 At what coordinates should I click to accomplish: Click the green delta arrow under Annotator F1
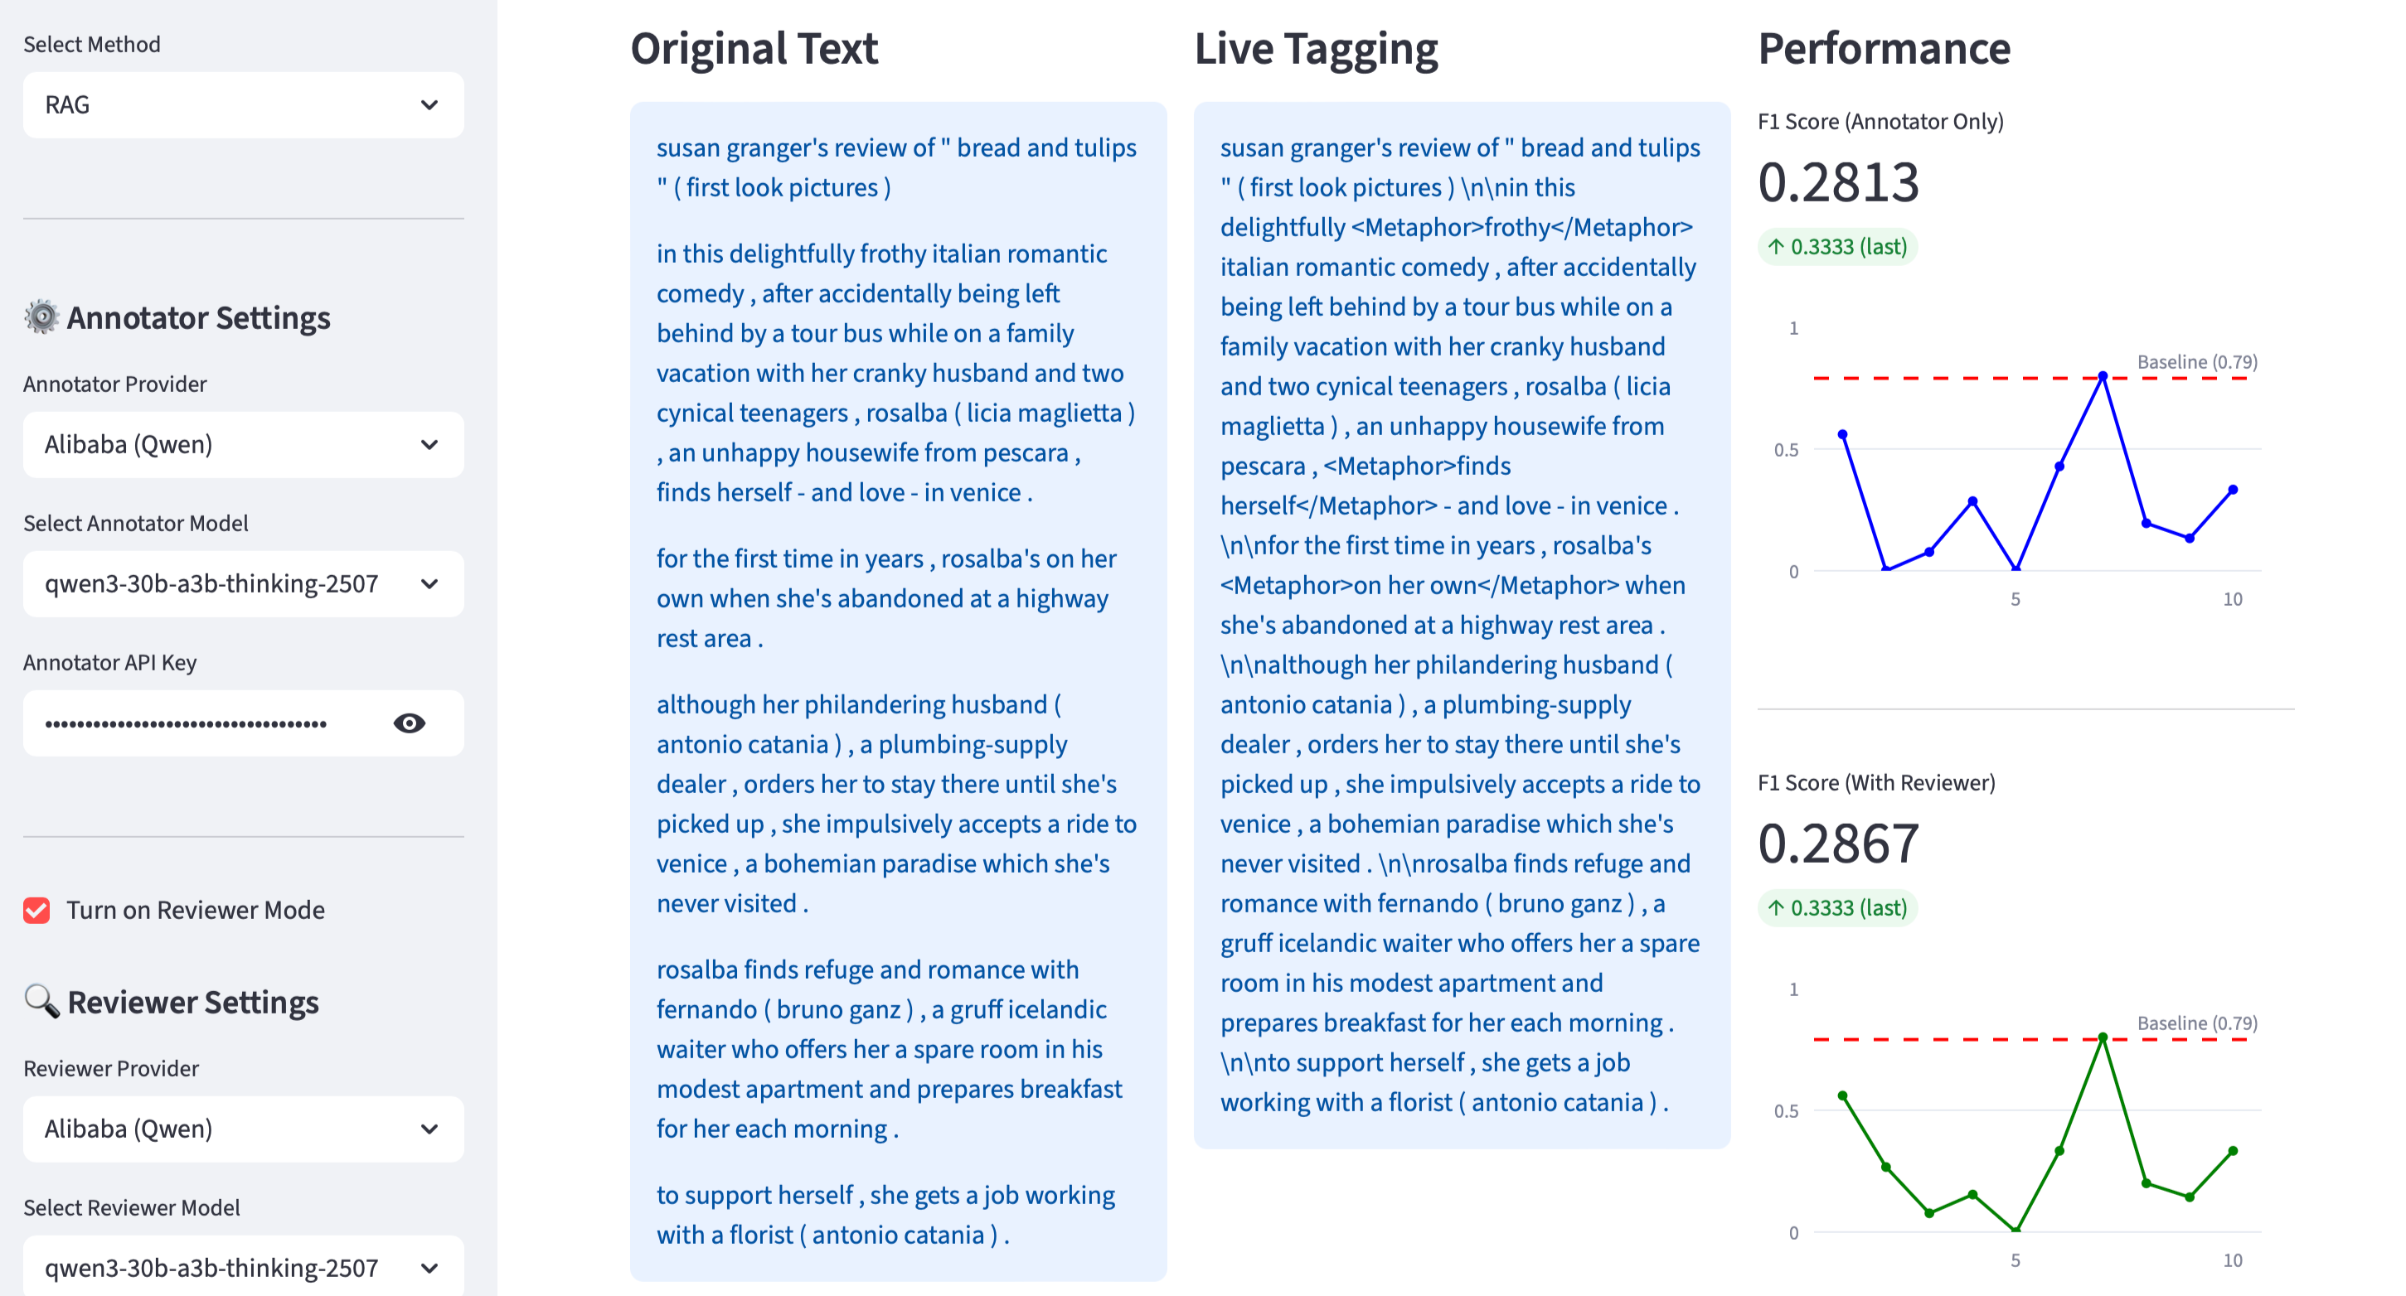coord(1776,248)
